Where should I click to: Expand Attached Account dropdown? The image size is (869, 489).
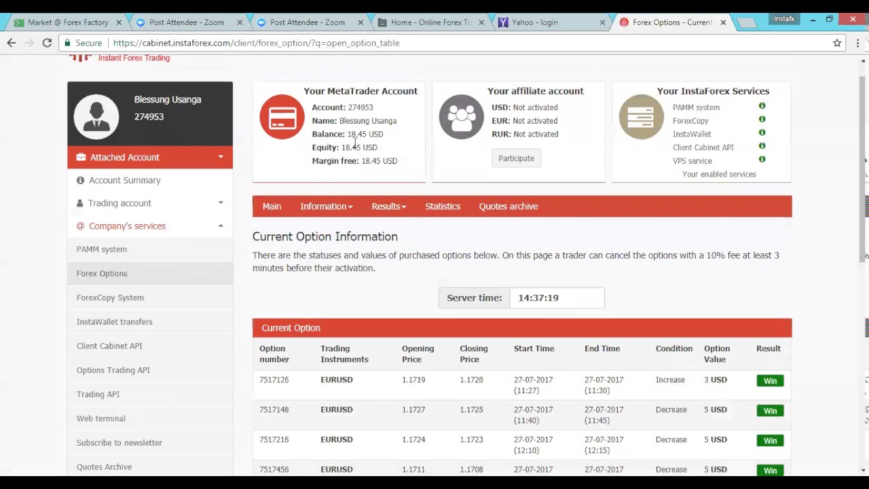pyautogui.click(x=150, y=157)
